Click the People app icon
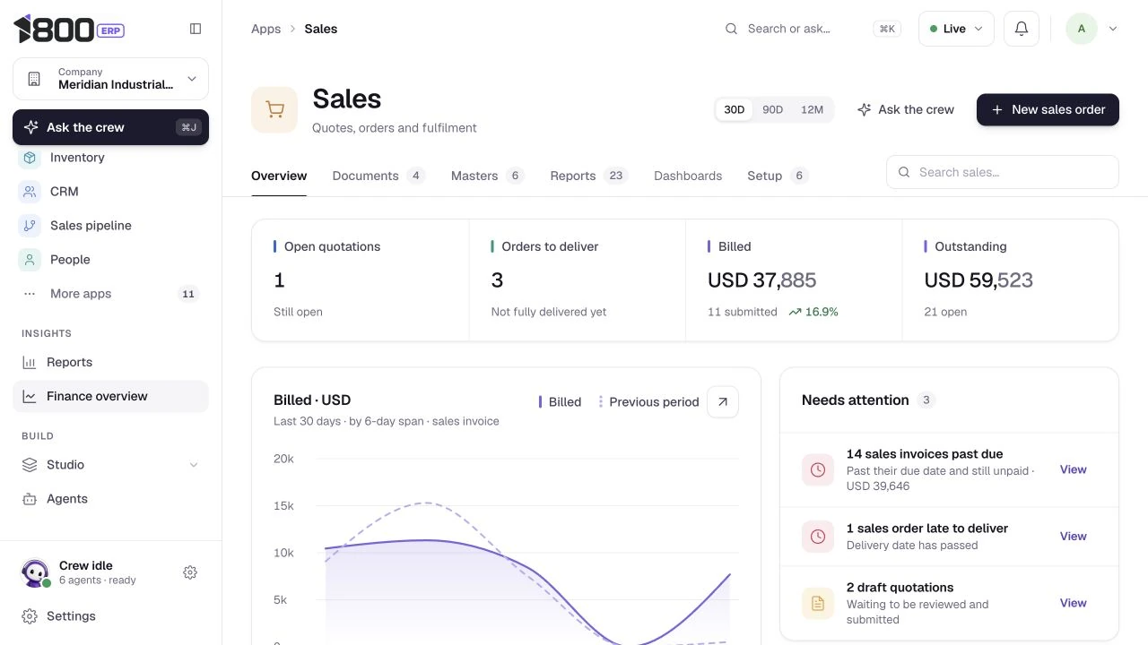This screenshot has height=645, width=1148. (x=30, y=260)
